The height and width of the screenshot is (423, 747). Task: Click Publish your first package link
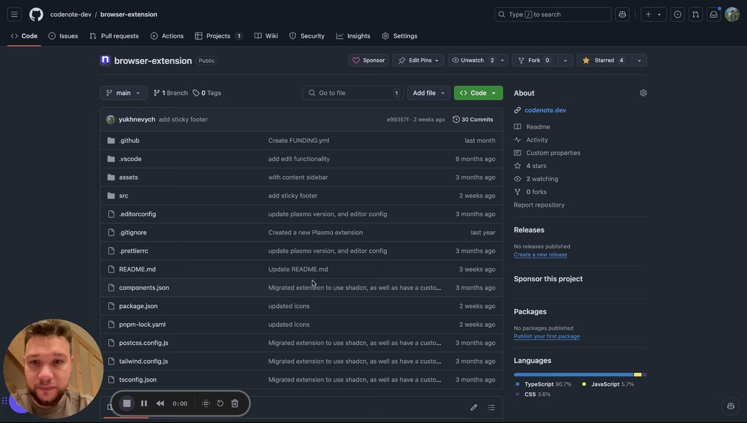(547, 336)
